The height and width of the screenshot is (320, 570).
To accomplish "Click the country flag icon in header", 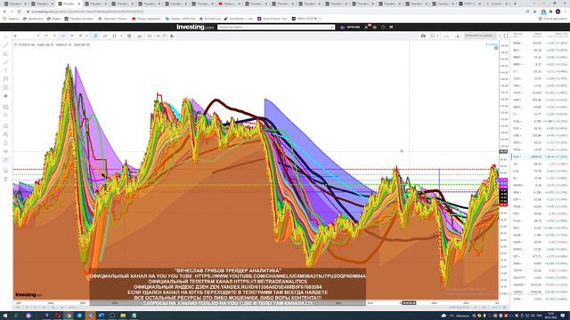I will 391,27.
